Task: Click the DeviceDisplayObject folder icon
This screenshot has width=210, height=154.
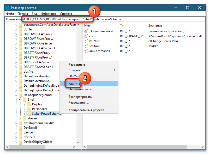Action: [20, 142]
